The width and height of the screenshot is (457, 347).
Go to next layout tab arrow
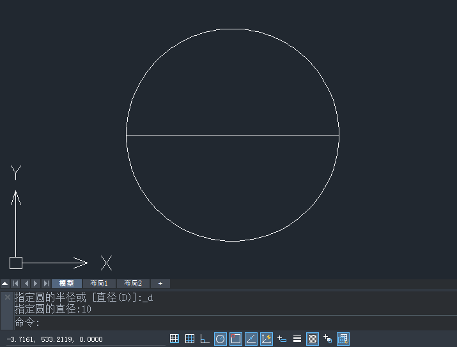pos(36,284)
